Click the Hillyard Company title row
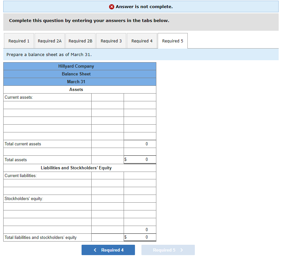The image size is (290, 270). tap(76, 66)
